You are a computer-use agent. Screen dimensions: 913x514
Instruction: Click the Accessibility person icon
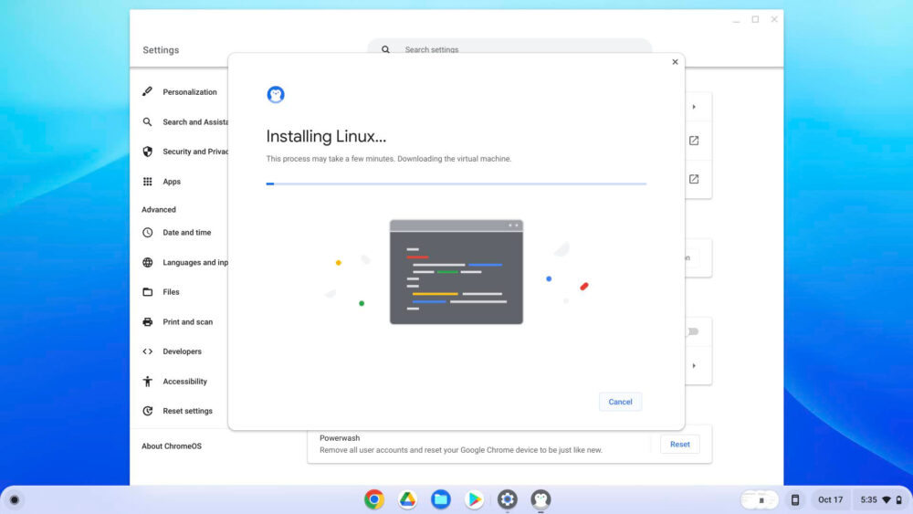(x=147, y=382)
